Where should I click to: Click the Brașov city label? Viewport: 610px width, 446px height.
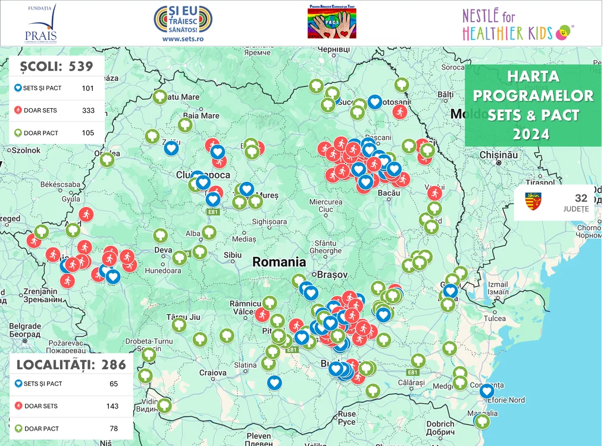click(x=332, y=275)
